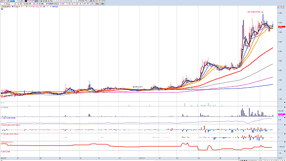Screen dimensions: 286x161
Task: Open the stock code dropdown arrow
Action: (17, 1)
